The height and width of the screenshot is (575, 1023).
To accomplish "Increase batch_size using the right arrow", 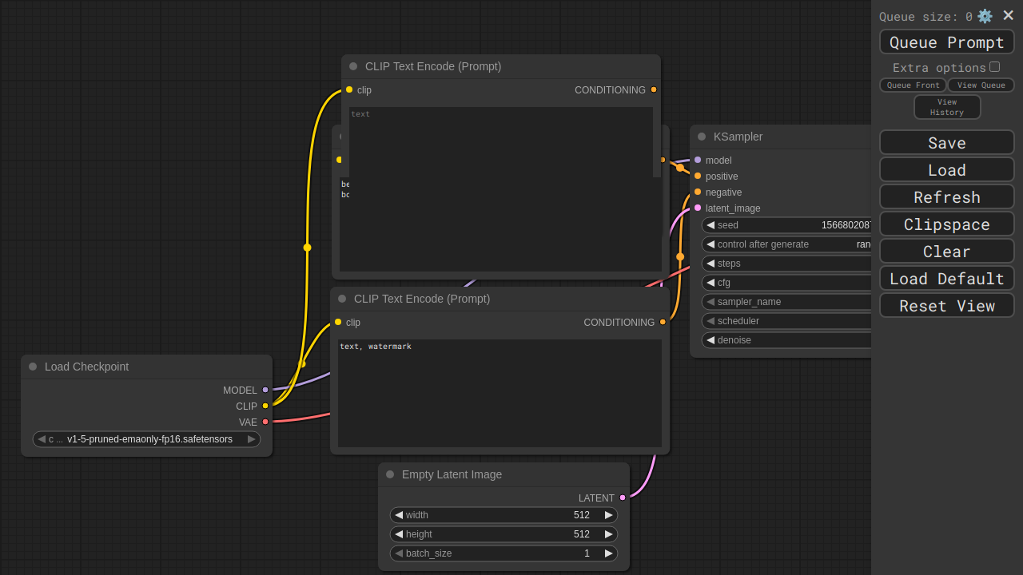I will tap(608, 553).
